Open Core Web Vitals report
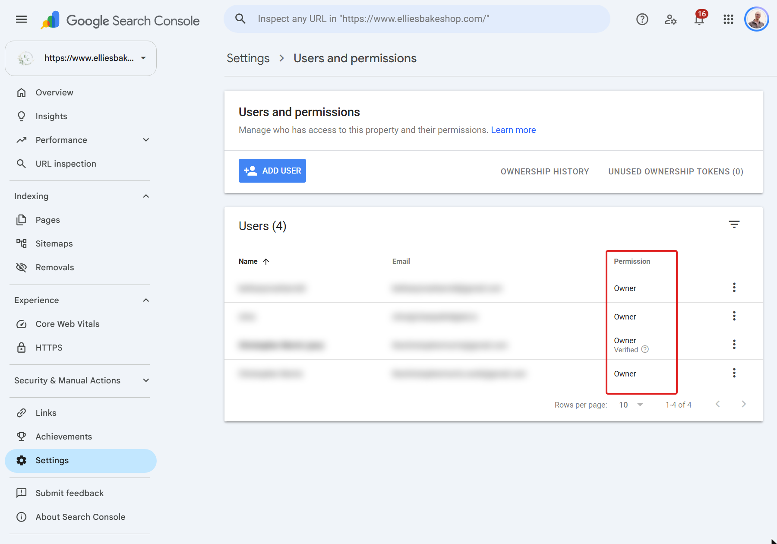The image size is (777, 544). 81,324
